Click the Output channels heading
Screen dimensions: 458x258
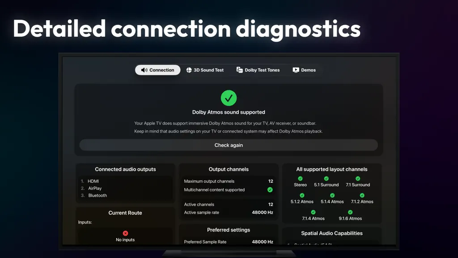pyautogui.click(x=229, y=169)
